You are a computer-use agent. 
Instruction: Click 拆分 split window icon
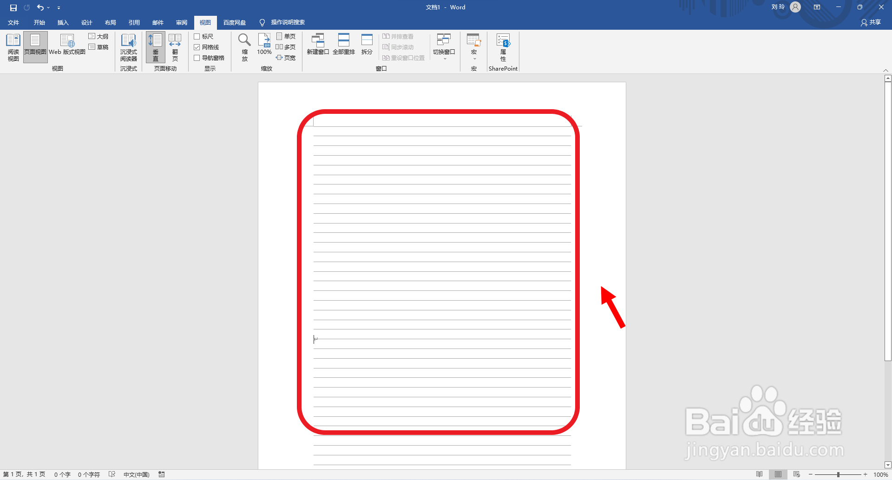pos(367,45)
